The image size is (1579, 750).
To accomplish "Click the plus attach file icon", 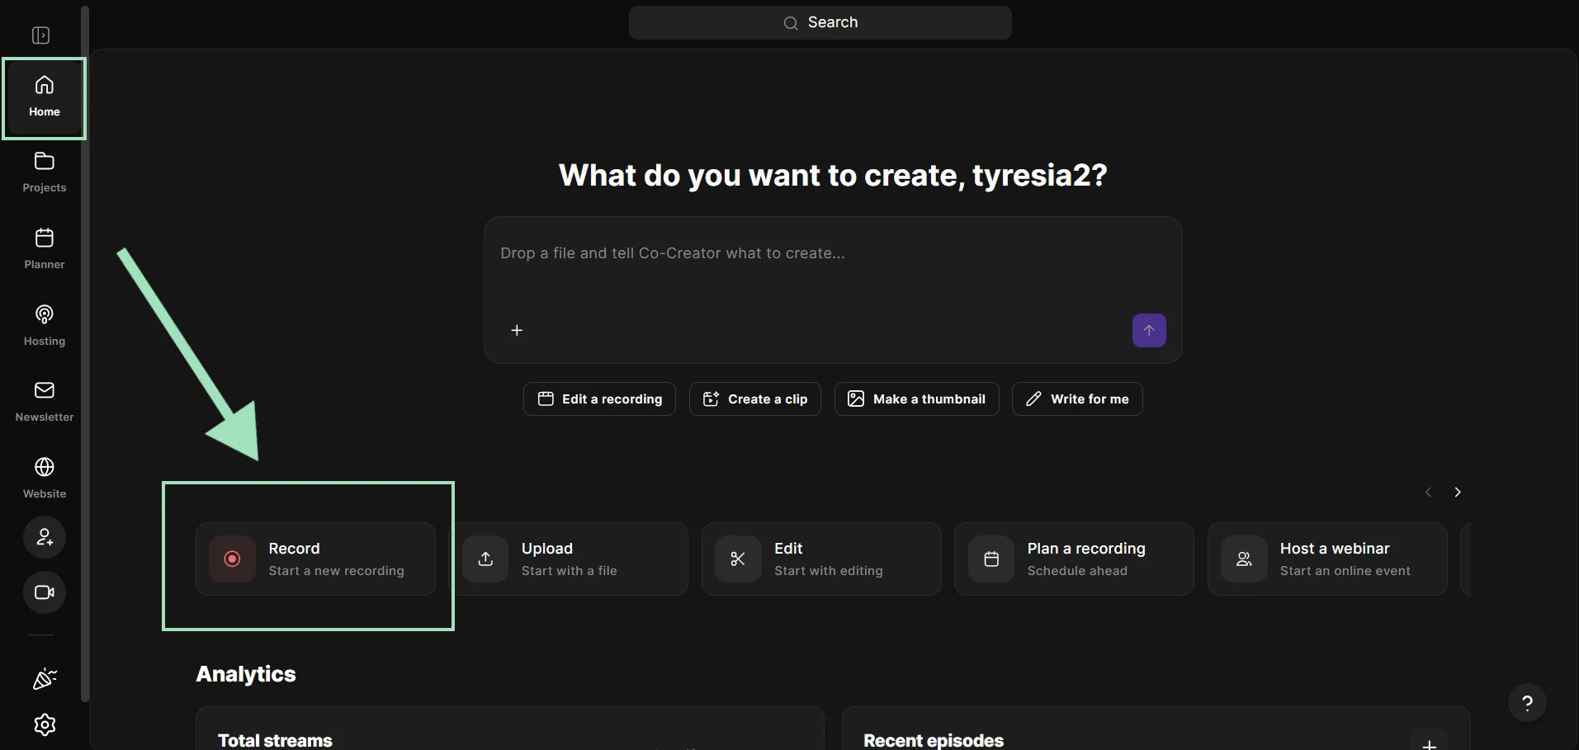I will 517,330.
